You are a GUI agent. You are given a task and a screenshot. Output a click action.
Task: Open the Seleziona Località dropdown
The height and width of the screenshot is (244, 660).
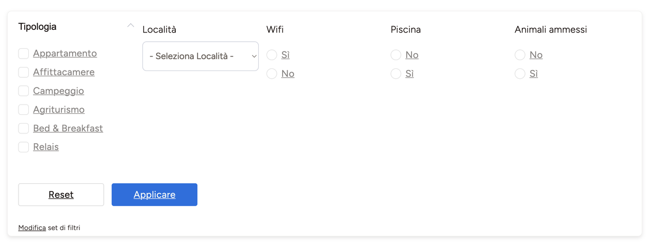[200, 56]
